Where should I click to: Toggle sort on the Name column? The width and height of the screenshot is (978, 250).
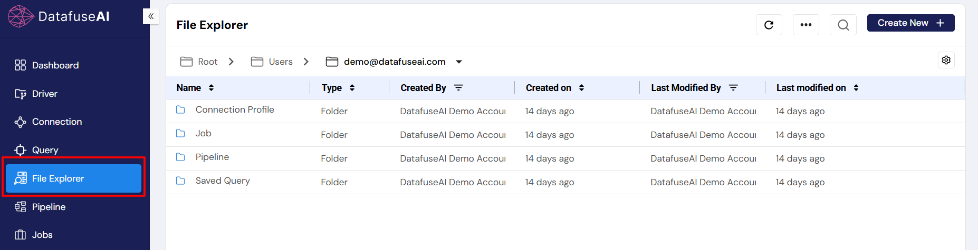(211, 88)
